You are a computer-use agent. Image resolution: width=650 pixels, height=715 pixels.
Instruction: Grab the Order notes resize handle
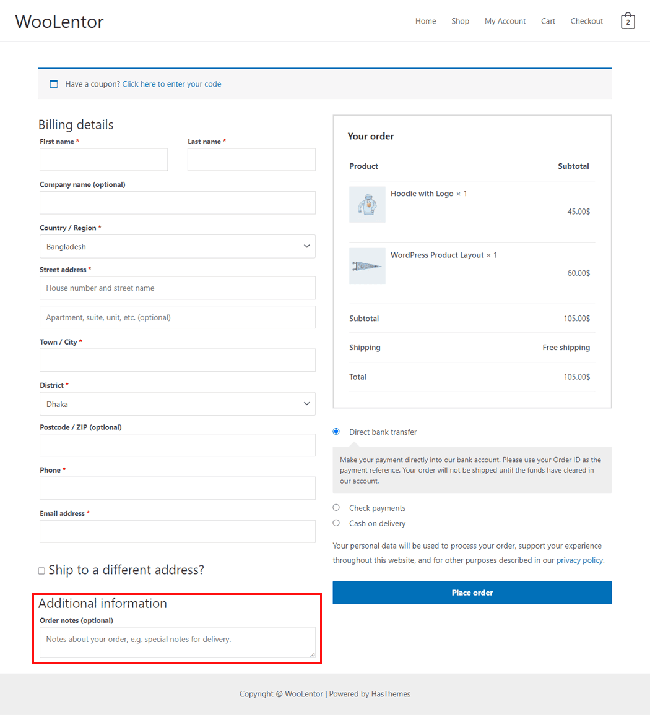point(312,655)
